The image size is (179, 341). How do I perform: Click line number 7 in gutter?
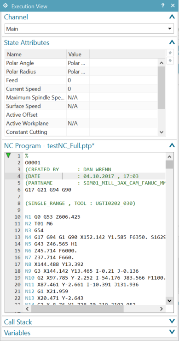click(x=19, y=197)
